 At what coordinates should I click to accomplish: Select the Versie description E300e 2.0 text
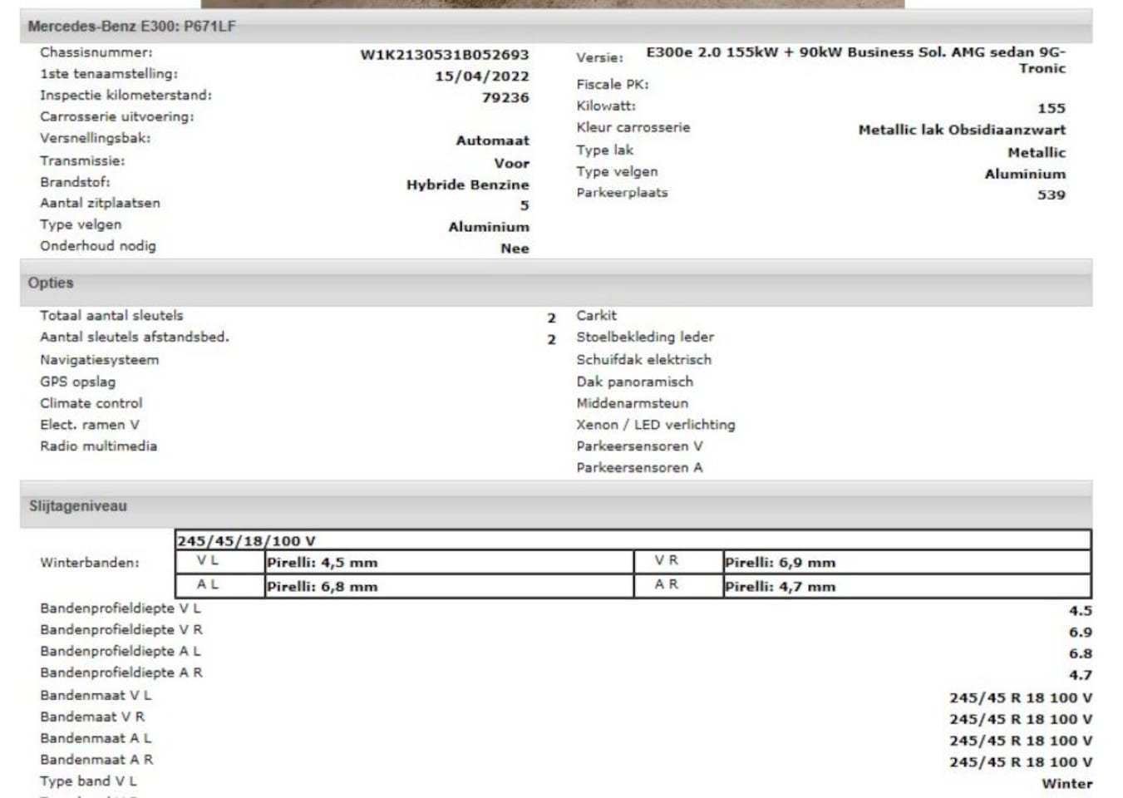[855, 60]
